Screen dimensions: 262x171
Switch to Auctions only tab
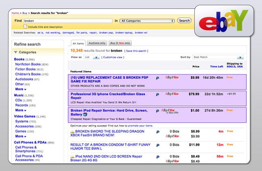pyautogui.click(x=97, y=43)
